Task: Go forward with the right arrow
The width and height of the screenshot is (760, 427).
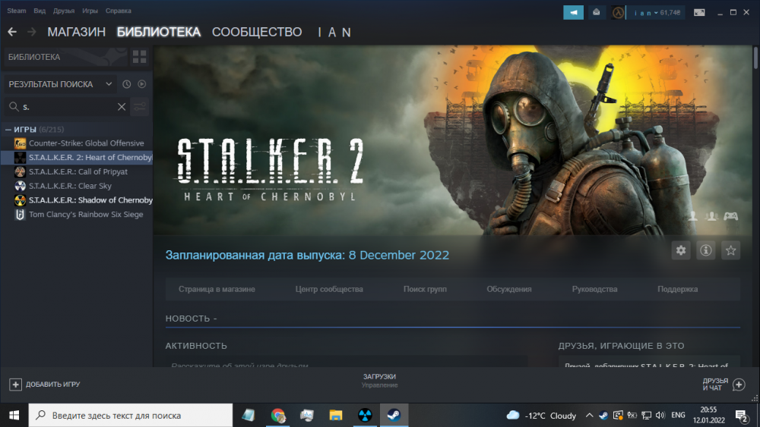Action: click(x=32, y=32)
